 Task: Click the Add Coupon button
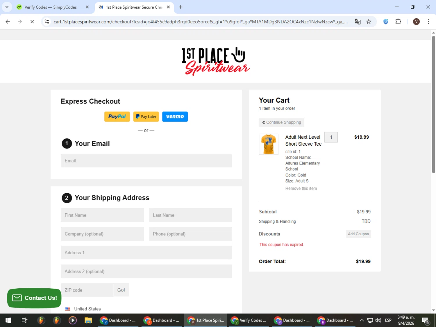pyautogui.click(x=358, y=234)
